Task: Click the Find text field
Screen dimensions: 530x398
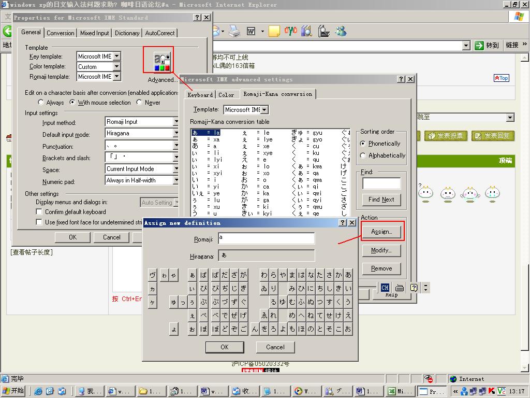Action: tap(381, 183)
